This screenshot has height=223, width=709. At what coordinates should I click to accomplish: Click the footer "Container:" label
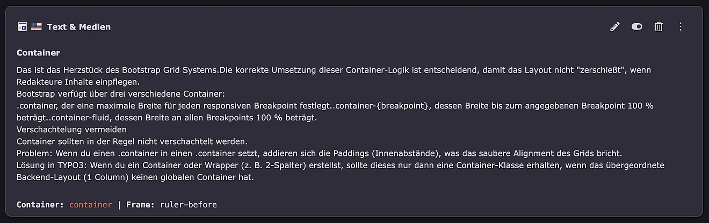(x=40, y=205)
